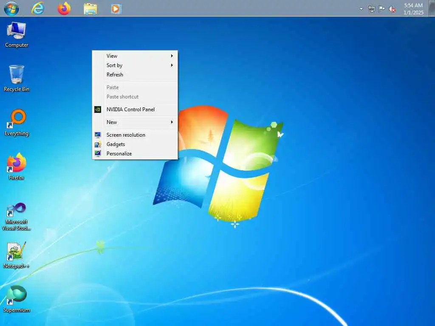Open Windows Media Player from the taskbar
This screenshot has width=435, height=326.
(116, 9)
